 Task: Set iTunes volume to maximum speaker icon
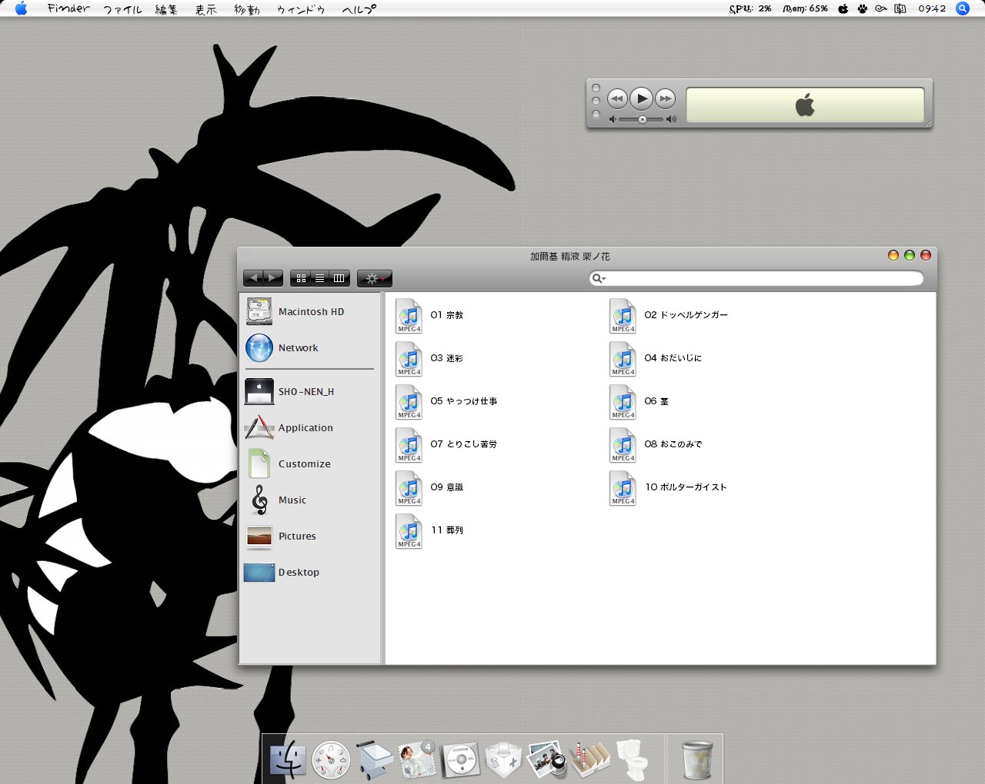[x=671, y=119]
